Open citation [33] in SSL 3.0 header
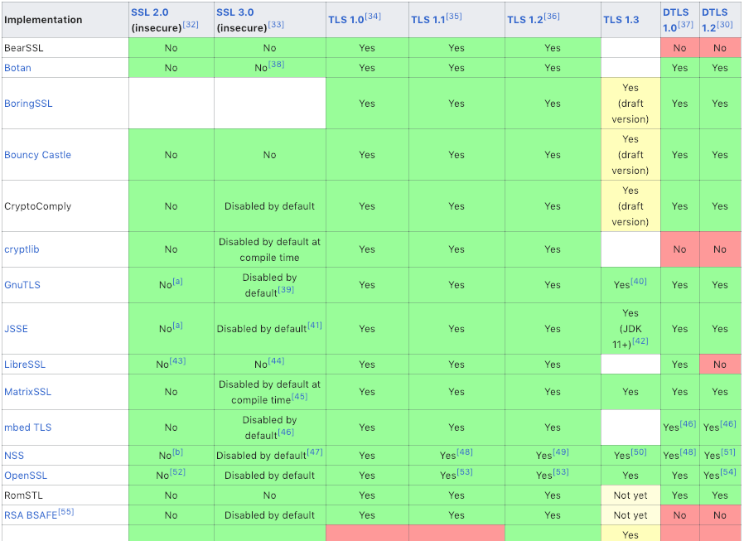The image size is (744, 541). [x=276, y=24]
